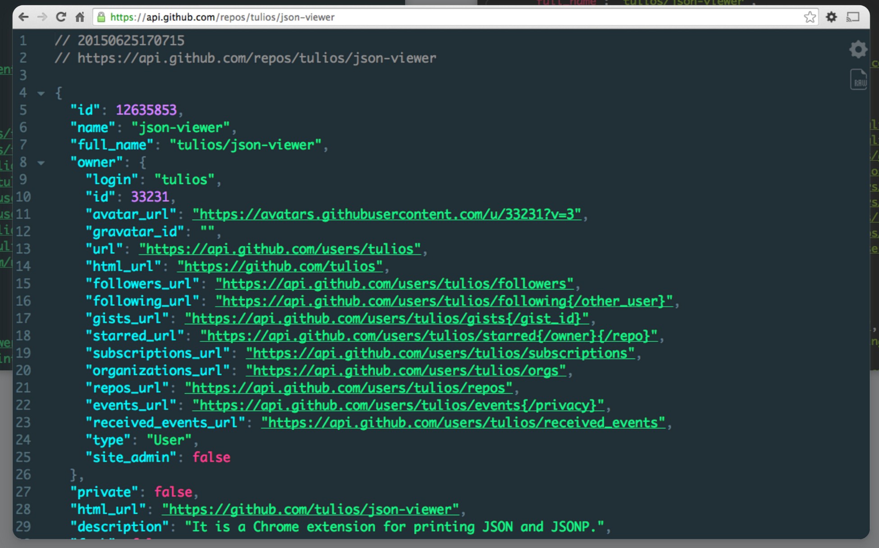Viewport: 879px width, 548px height.
Task: Bookmark this page with the star icon
Action: pos(810,17)
